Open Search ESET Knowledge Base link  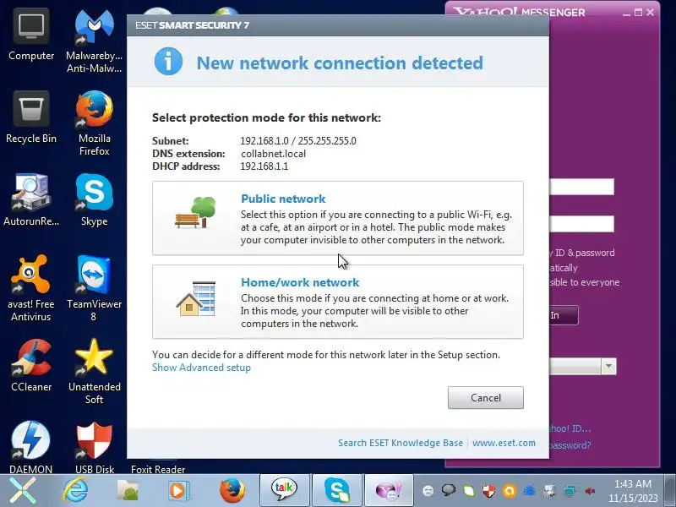(401, 443)
